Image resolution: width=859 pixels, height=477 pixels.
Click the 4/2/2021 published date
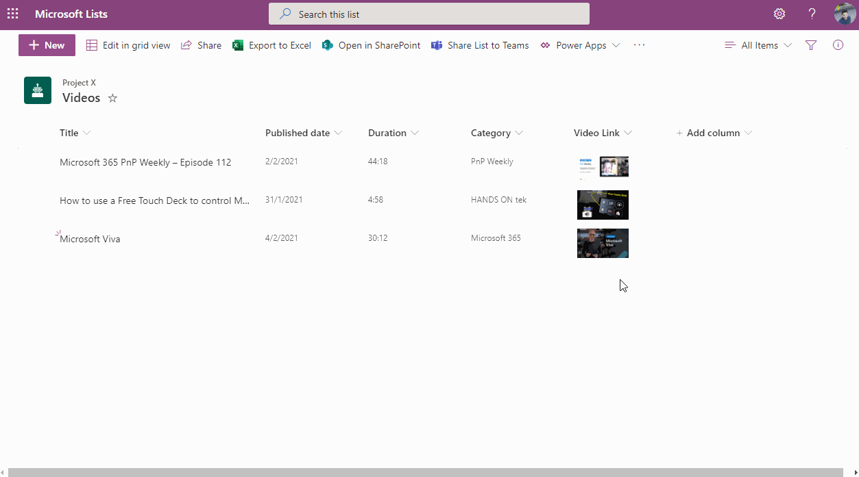pos(282,238)
